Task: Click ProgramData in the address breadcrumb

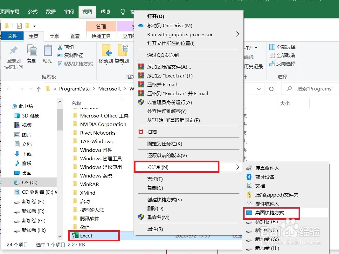Action: [74, 89]
